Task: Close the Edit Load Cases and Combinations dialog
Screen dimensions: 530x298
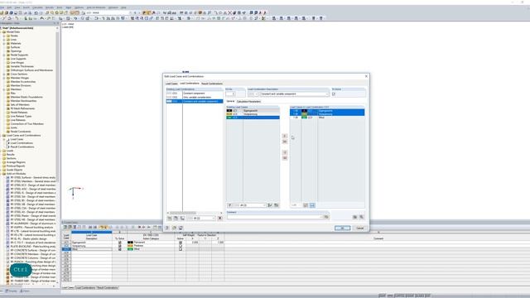Action: (366, 76)
